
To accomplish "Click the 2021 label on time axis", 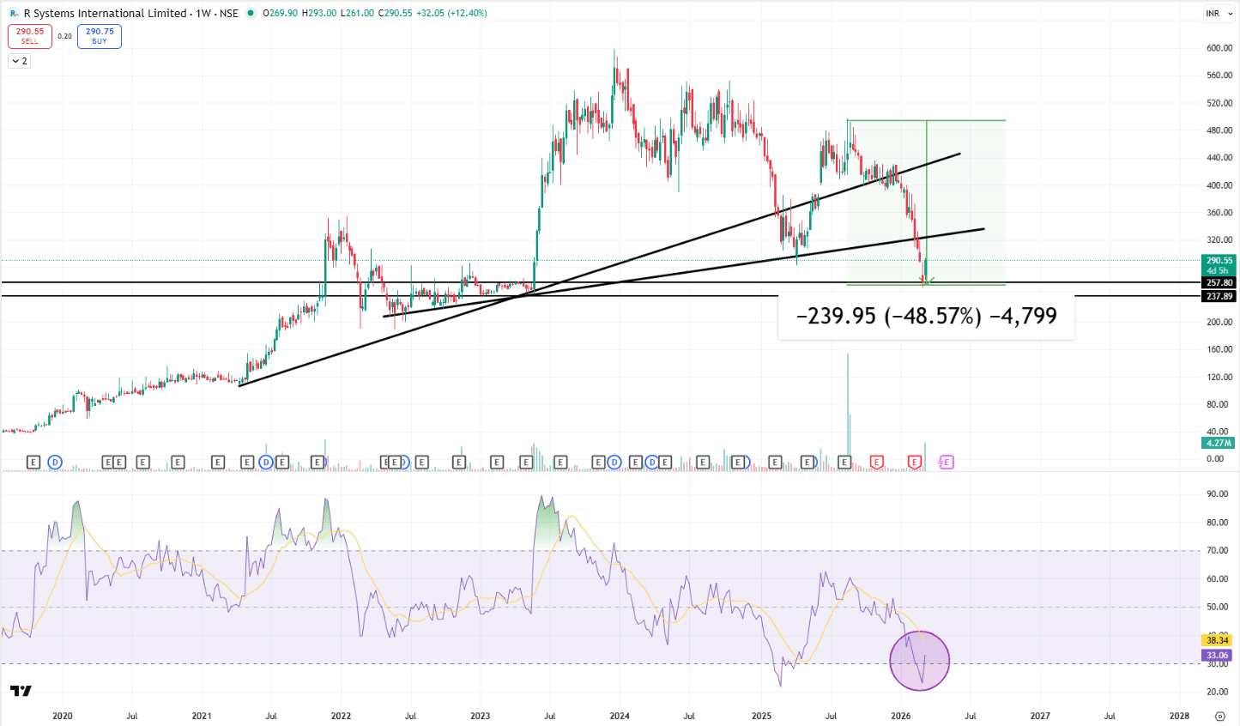I will click(x=202, y=716).
